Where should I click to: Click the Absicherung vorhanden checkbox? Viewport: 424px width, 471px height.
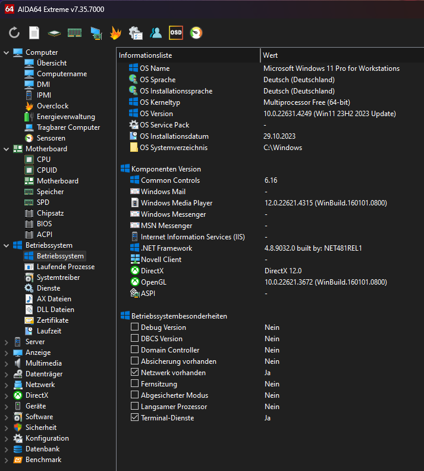(x=135, y=361)
